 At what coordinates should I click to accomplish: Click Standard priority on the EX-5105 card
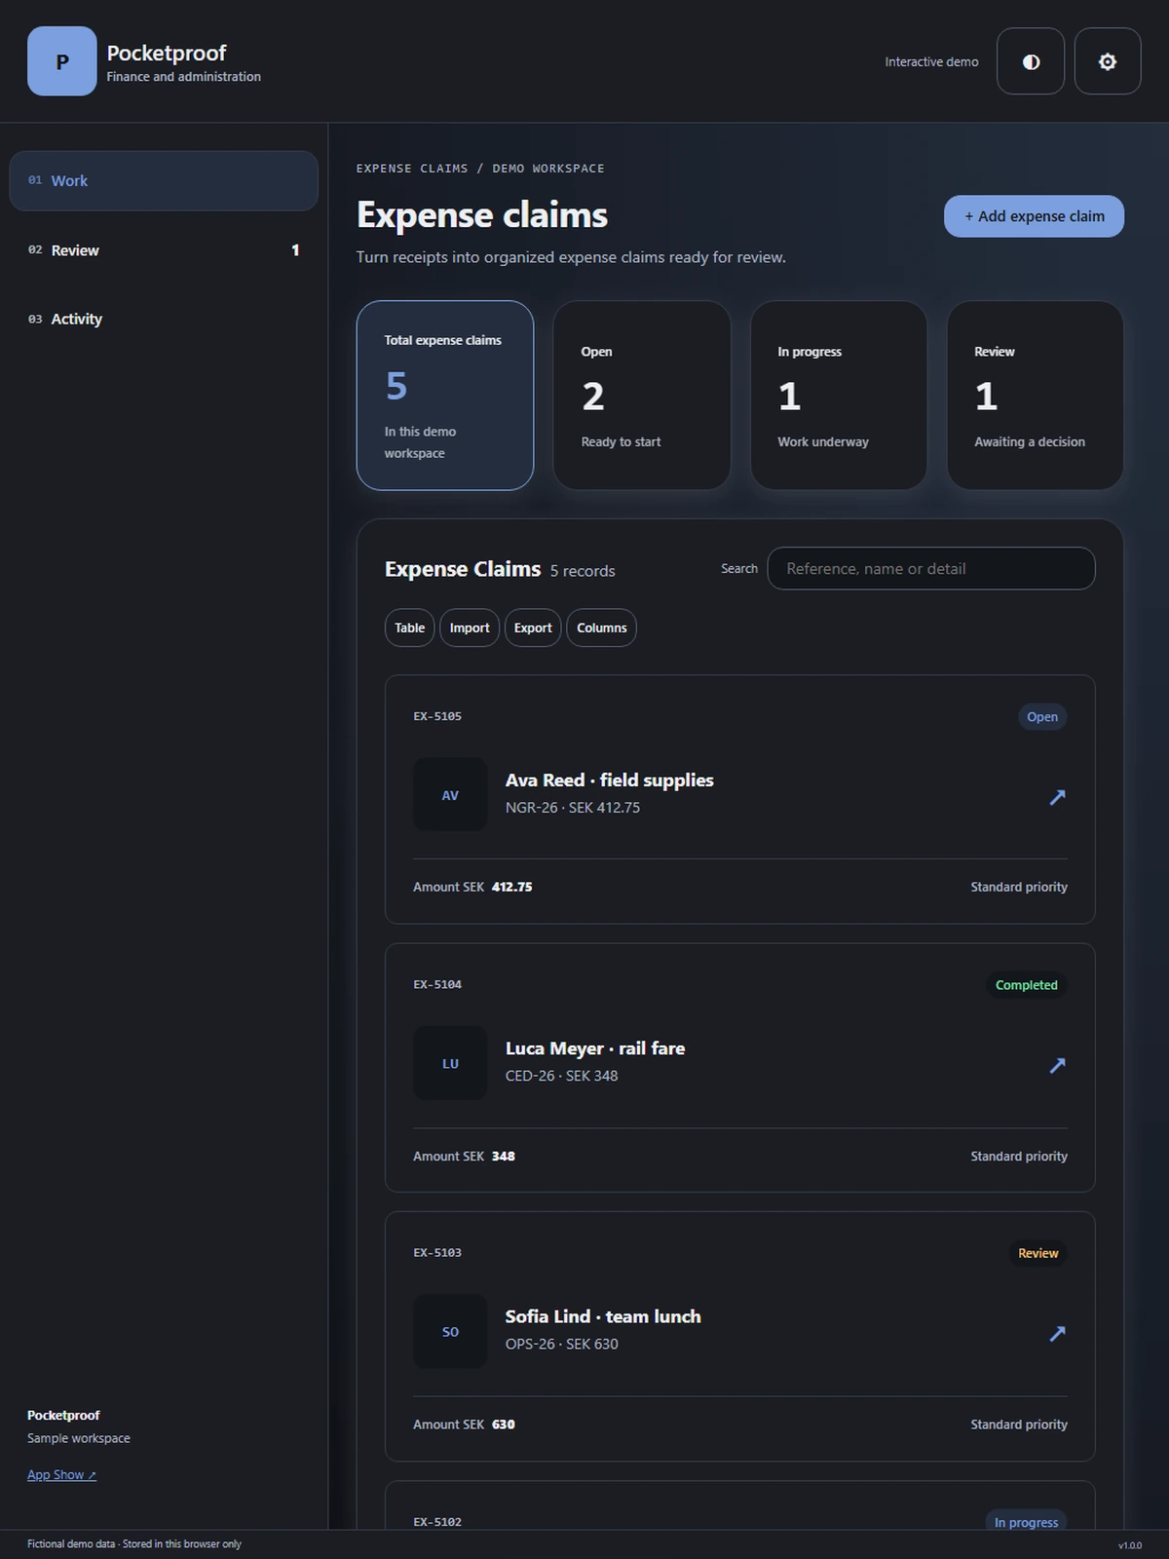[x=1019, y=887]
